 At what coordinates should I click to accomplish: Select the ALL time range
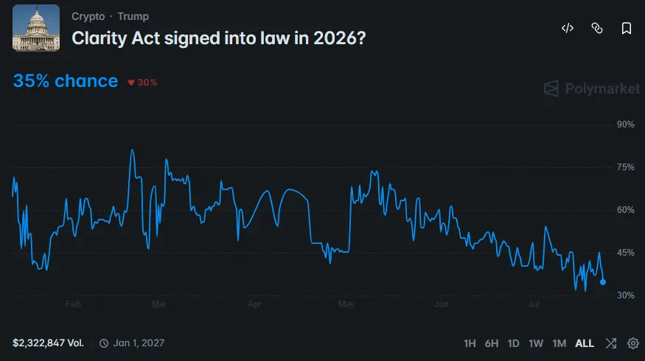point(584,343)
